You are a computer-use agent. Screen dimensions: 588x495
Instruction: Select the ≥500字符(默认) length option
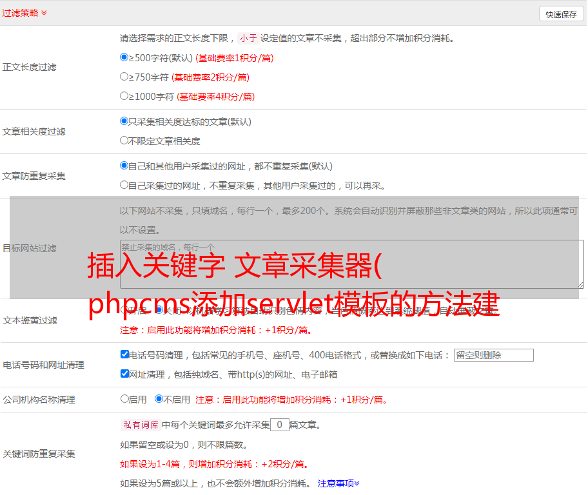coord(124,57)
